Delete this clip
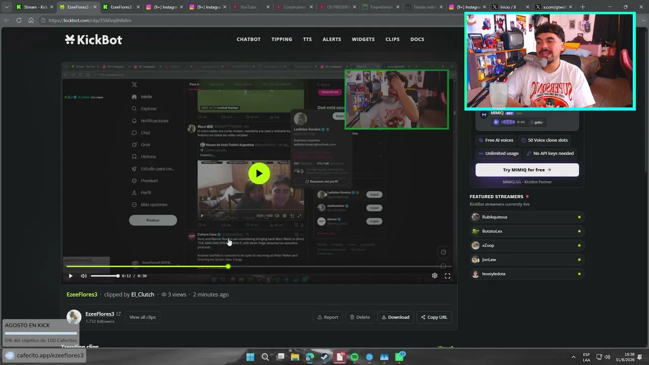The image size is (649, 365). coord(360,317)
